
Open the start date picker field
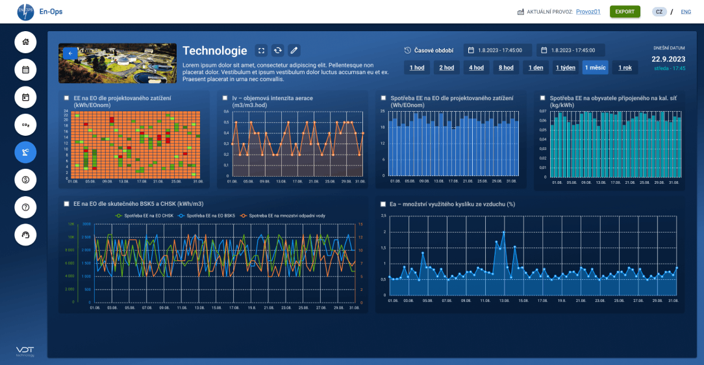tap(498, 50)
